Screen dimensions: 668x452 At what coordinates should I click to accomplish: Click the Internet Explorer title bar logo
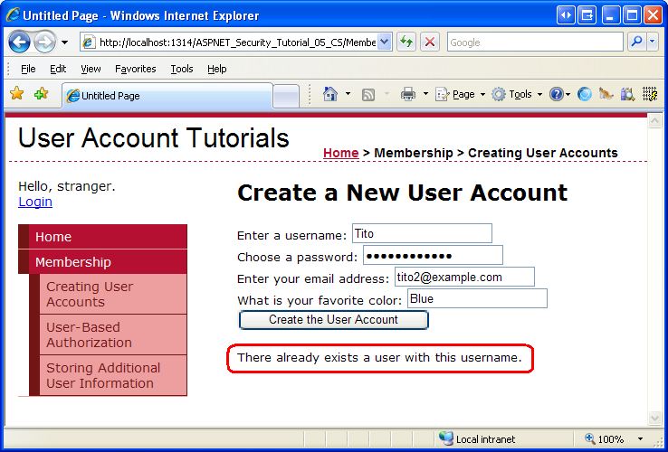click(13, 14)
